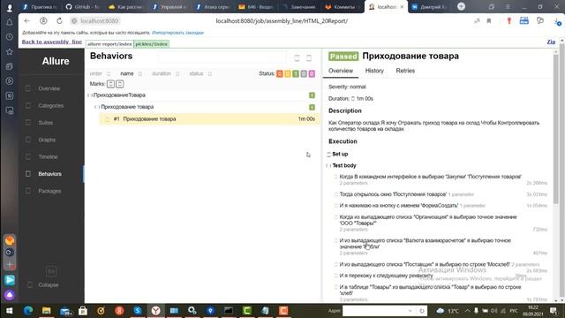Open Suites in Allure sidebar

click(x=45, y=123)
